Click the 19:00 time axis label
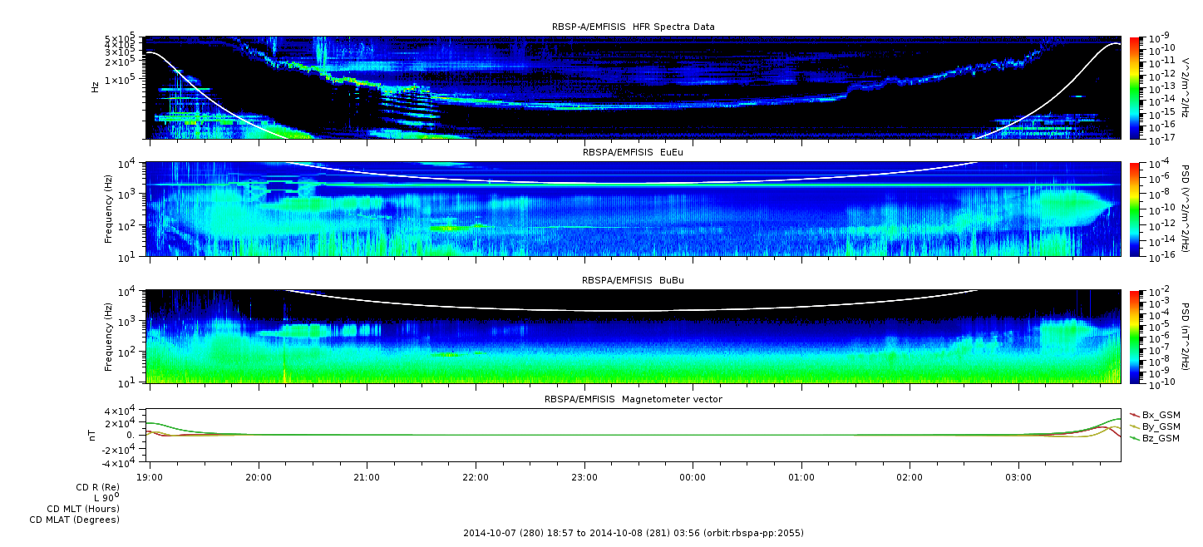The image size is (1203, 547). [150, 477]
